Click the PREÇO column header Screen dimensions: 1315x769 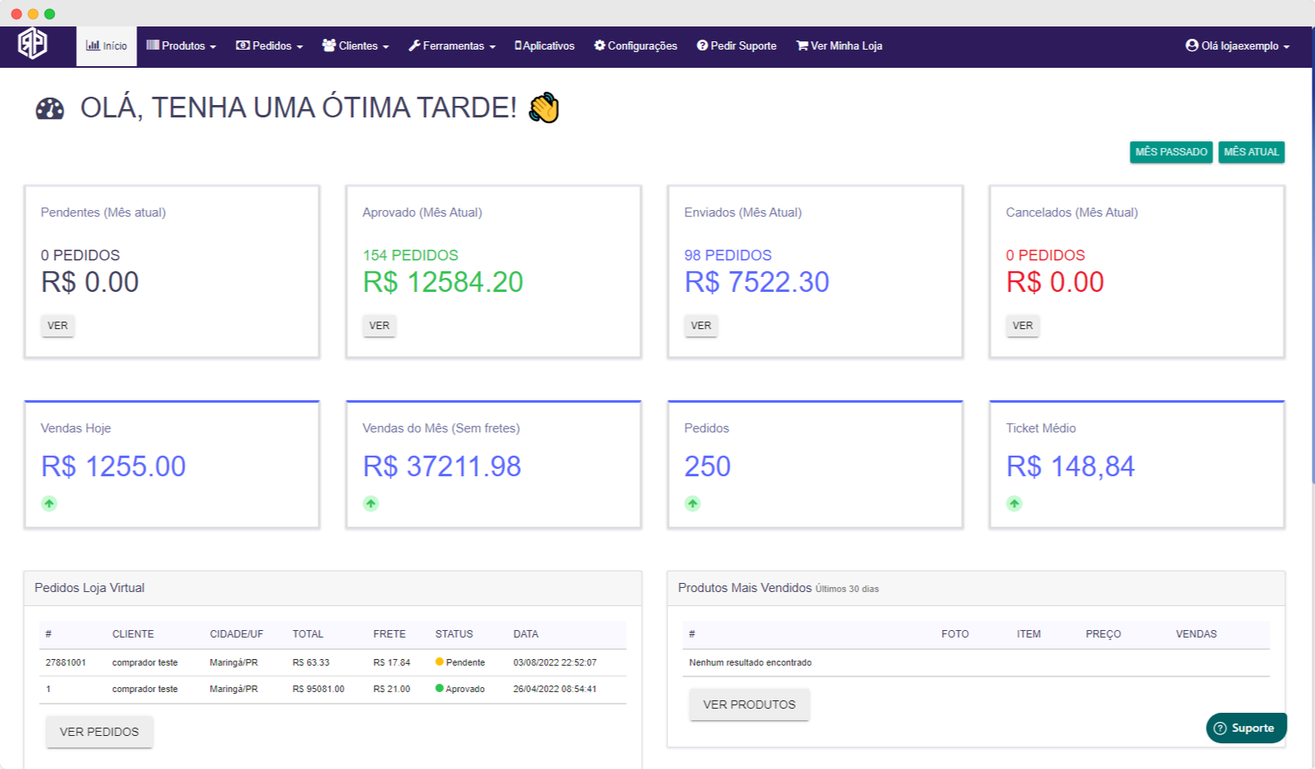[x=1103, y=634]
